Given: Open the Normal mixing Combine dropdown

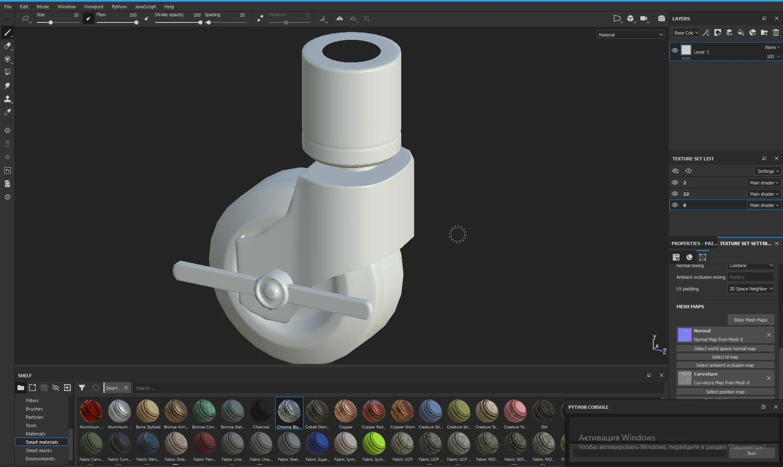Looking at the screenshot, I should (751, 265).
